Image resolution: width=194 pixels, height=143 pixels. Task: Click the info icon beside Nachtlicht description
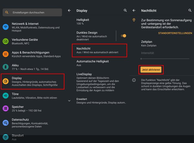pyautogui.click(x=134, y=80)
